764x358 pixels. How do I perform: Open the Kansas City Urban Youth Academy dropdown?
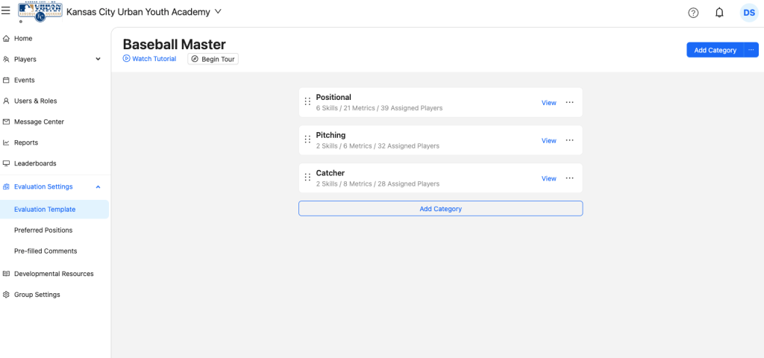tap(218, 12)
